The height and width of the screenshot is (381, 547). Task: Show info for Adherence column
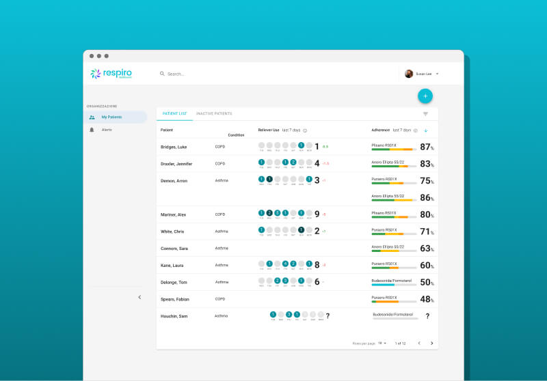pos(416,130)
